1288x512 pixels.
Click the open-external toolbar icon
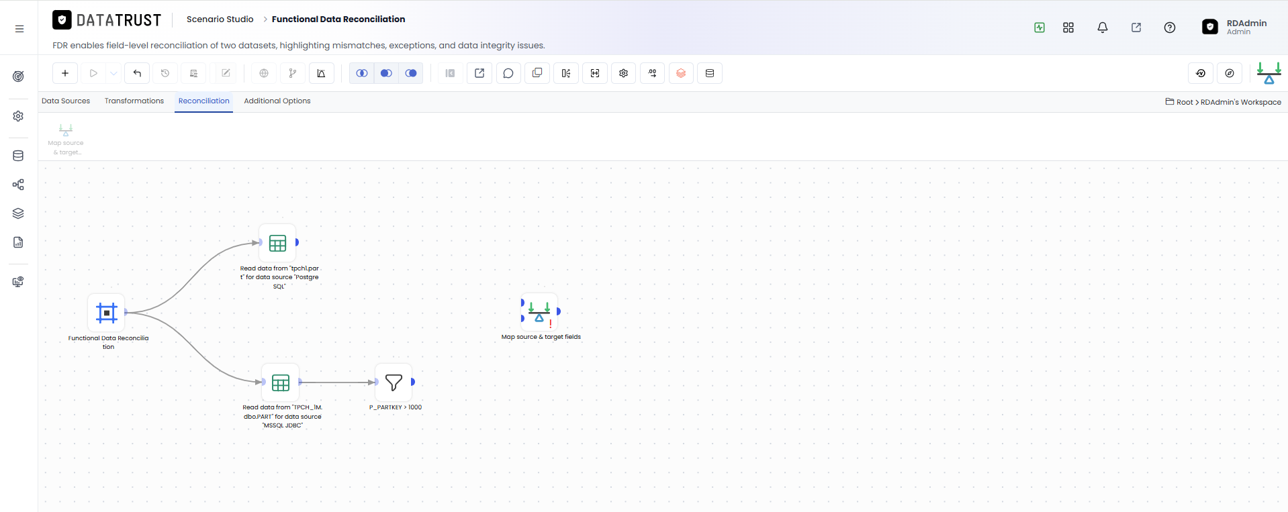[x=479, y=73]
